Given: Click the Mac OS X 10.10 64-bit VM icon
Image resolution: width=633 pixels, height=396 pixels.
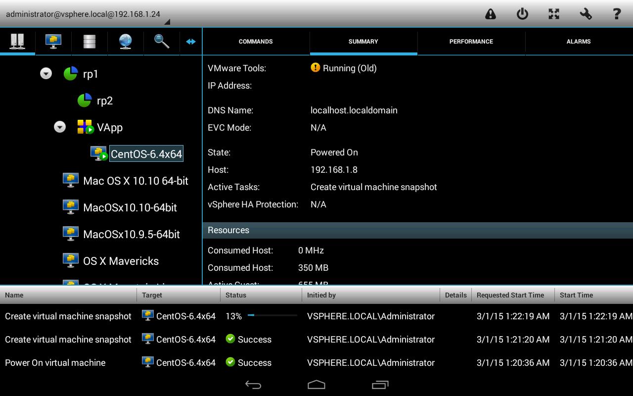Looking at the screenshot, I should (x=71, y=181).
